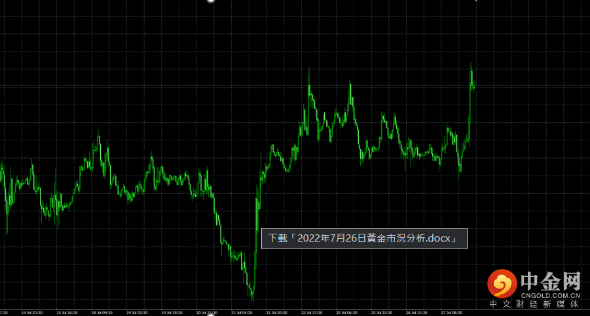Click the '21 Jul 20:30' time axis label
Screen dimensions: 590x316
click(x=277, y=313)
